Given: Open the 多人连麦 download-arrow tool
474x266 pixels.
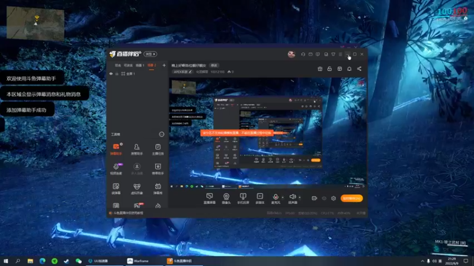Looking at the screenshot, I should point(137,169).
